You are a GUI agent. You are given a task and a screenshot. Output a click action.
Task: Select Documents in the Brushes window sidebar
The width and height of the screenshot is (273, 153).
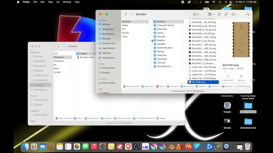coord(108,34)
